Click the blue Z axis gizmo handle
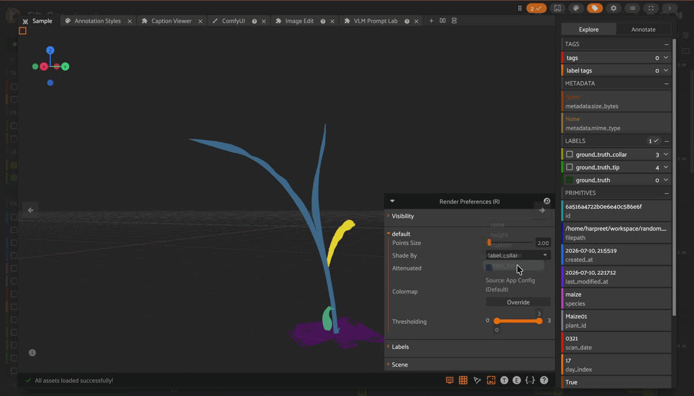This screenshot has height=396, width=694. click(x=50, y=50)
